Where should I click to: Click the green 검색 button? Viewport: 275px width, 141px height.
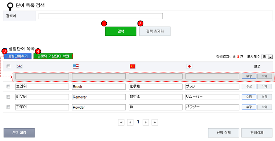121,31
